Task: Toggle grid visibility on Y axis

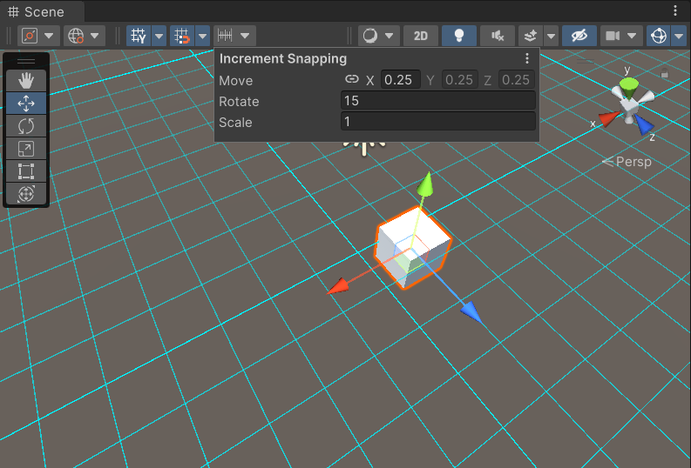Action: [x=139, y=36]
